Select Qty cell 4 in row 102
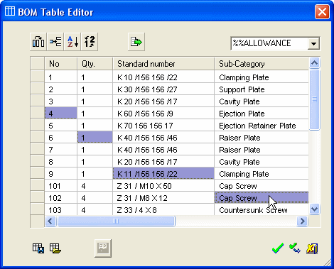Image resolution: width=334 pixels, height=269 pixels. coord(95,198)
